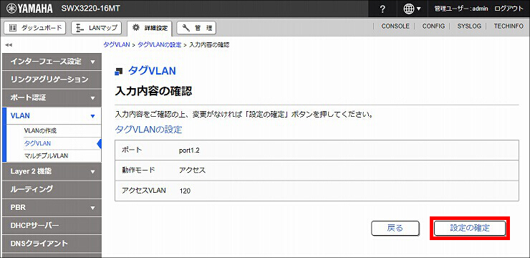Click the 設定の確定 button
This screenshot has width=530, height=258.
pyautogui.click(x=470, y=228)
